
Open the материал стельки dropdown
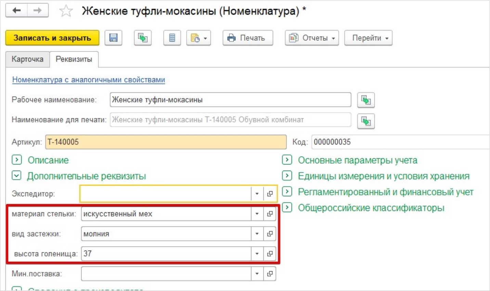[257, 214]
